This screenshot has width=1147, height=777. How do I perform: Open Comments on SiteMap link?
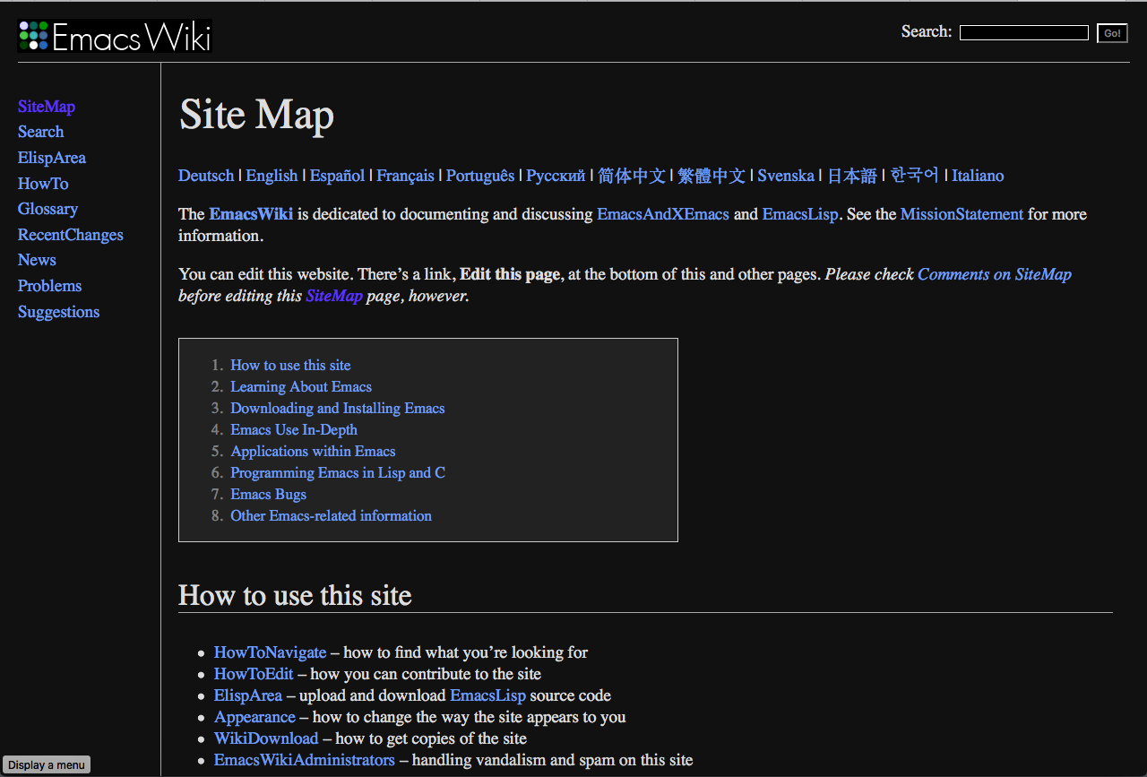[x=995, y=274]
